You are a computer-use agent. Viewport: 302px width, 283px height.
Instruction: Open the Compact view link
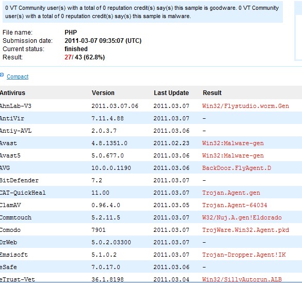(x=18, y=76)
